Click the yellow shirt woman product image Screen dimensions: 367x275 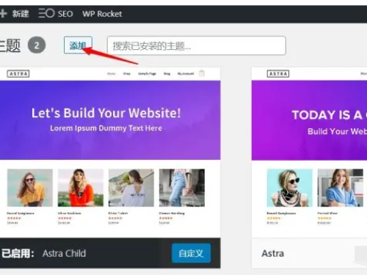point(30,188)
